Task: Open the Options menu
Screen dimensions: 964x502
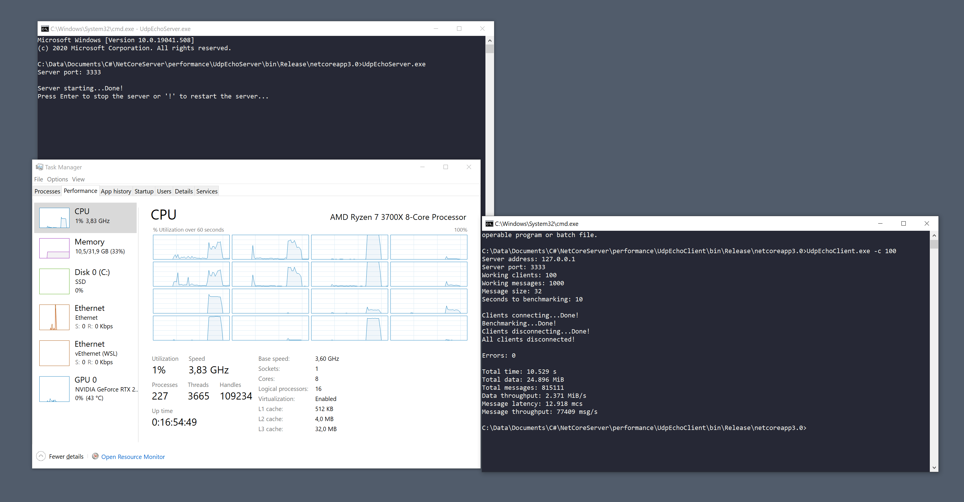Action: click(x=57, y=179)
